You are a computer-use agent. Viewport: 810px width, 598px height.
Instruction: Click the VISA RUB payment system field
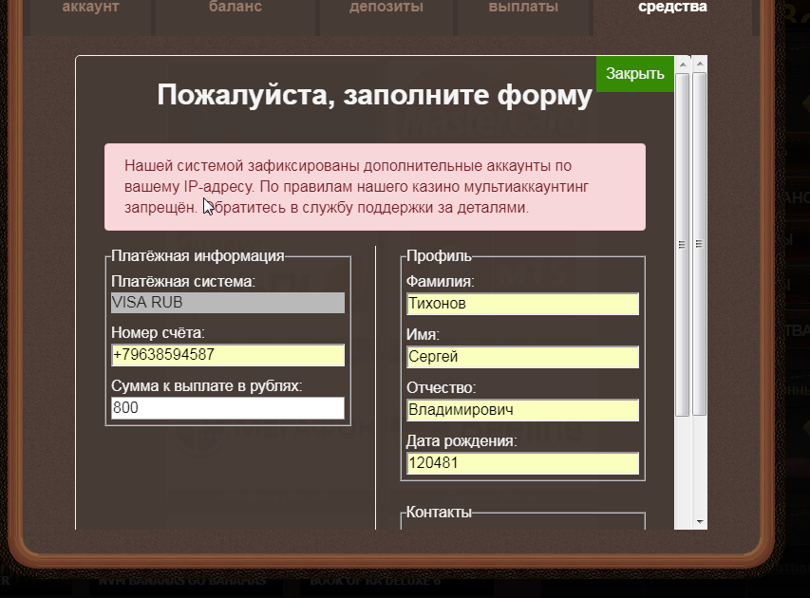coord(228,303)
